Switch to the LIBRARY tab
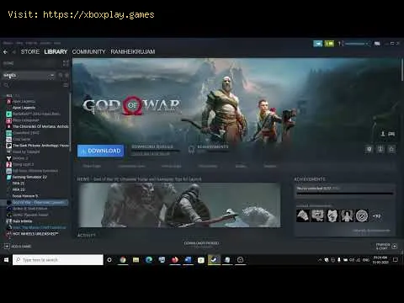This screenshot has height=303, width=404. point(56,51)
